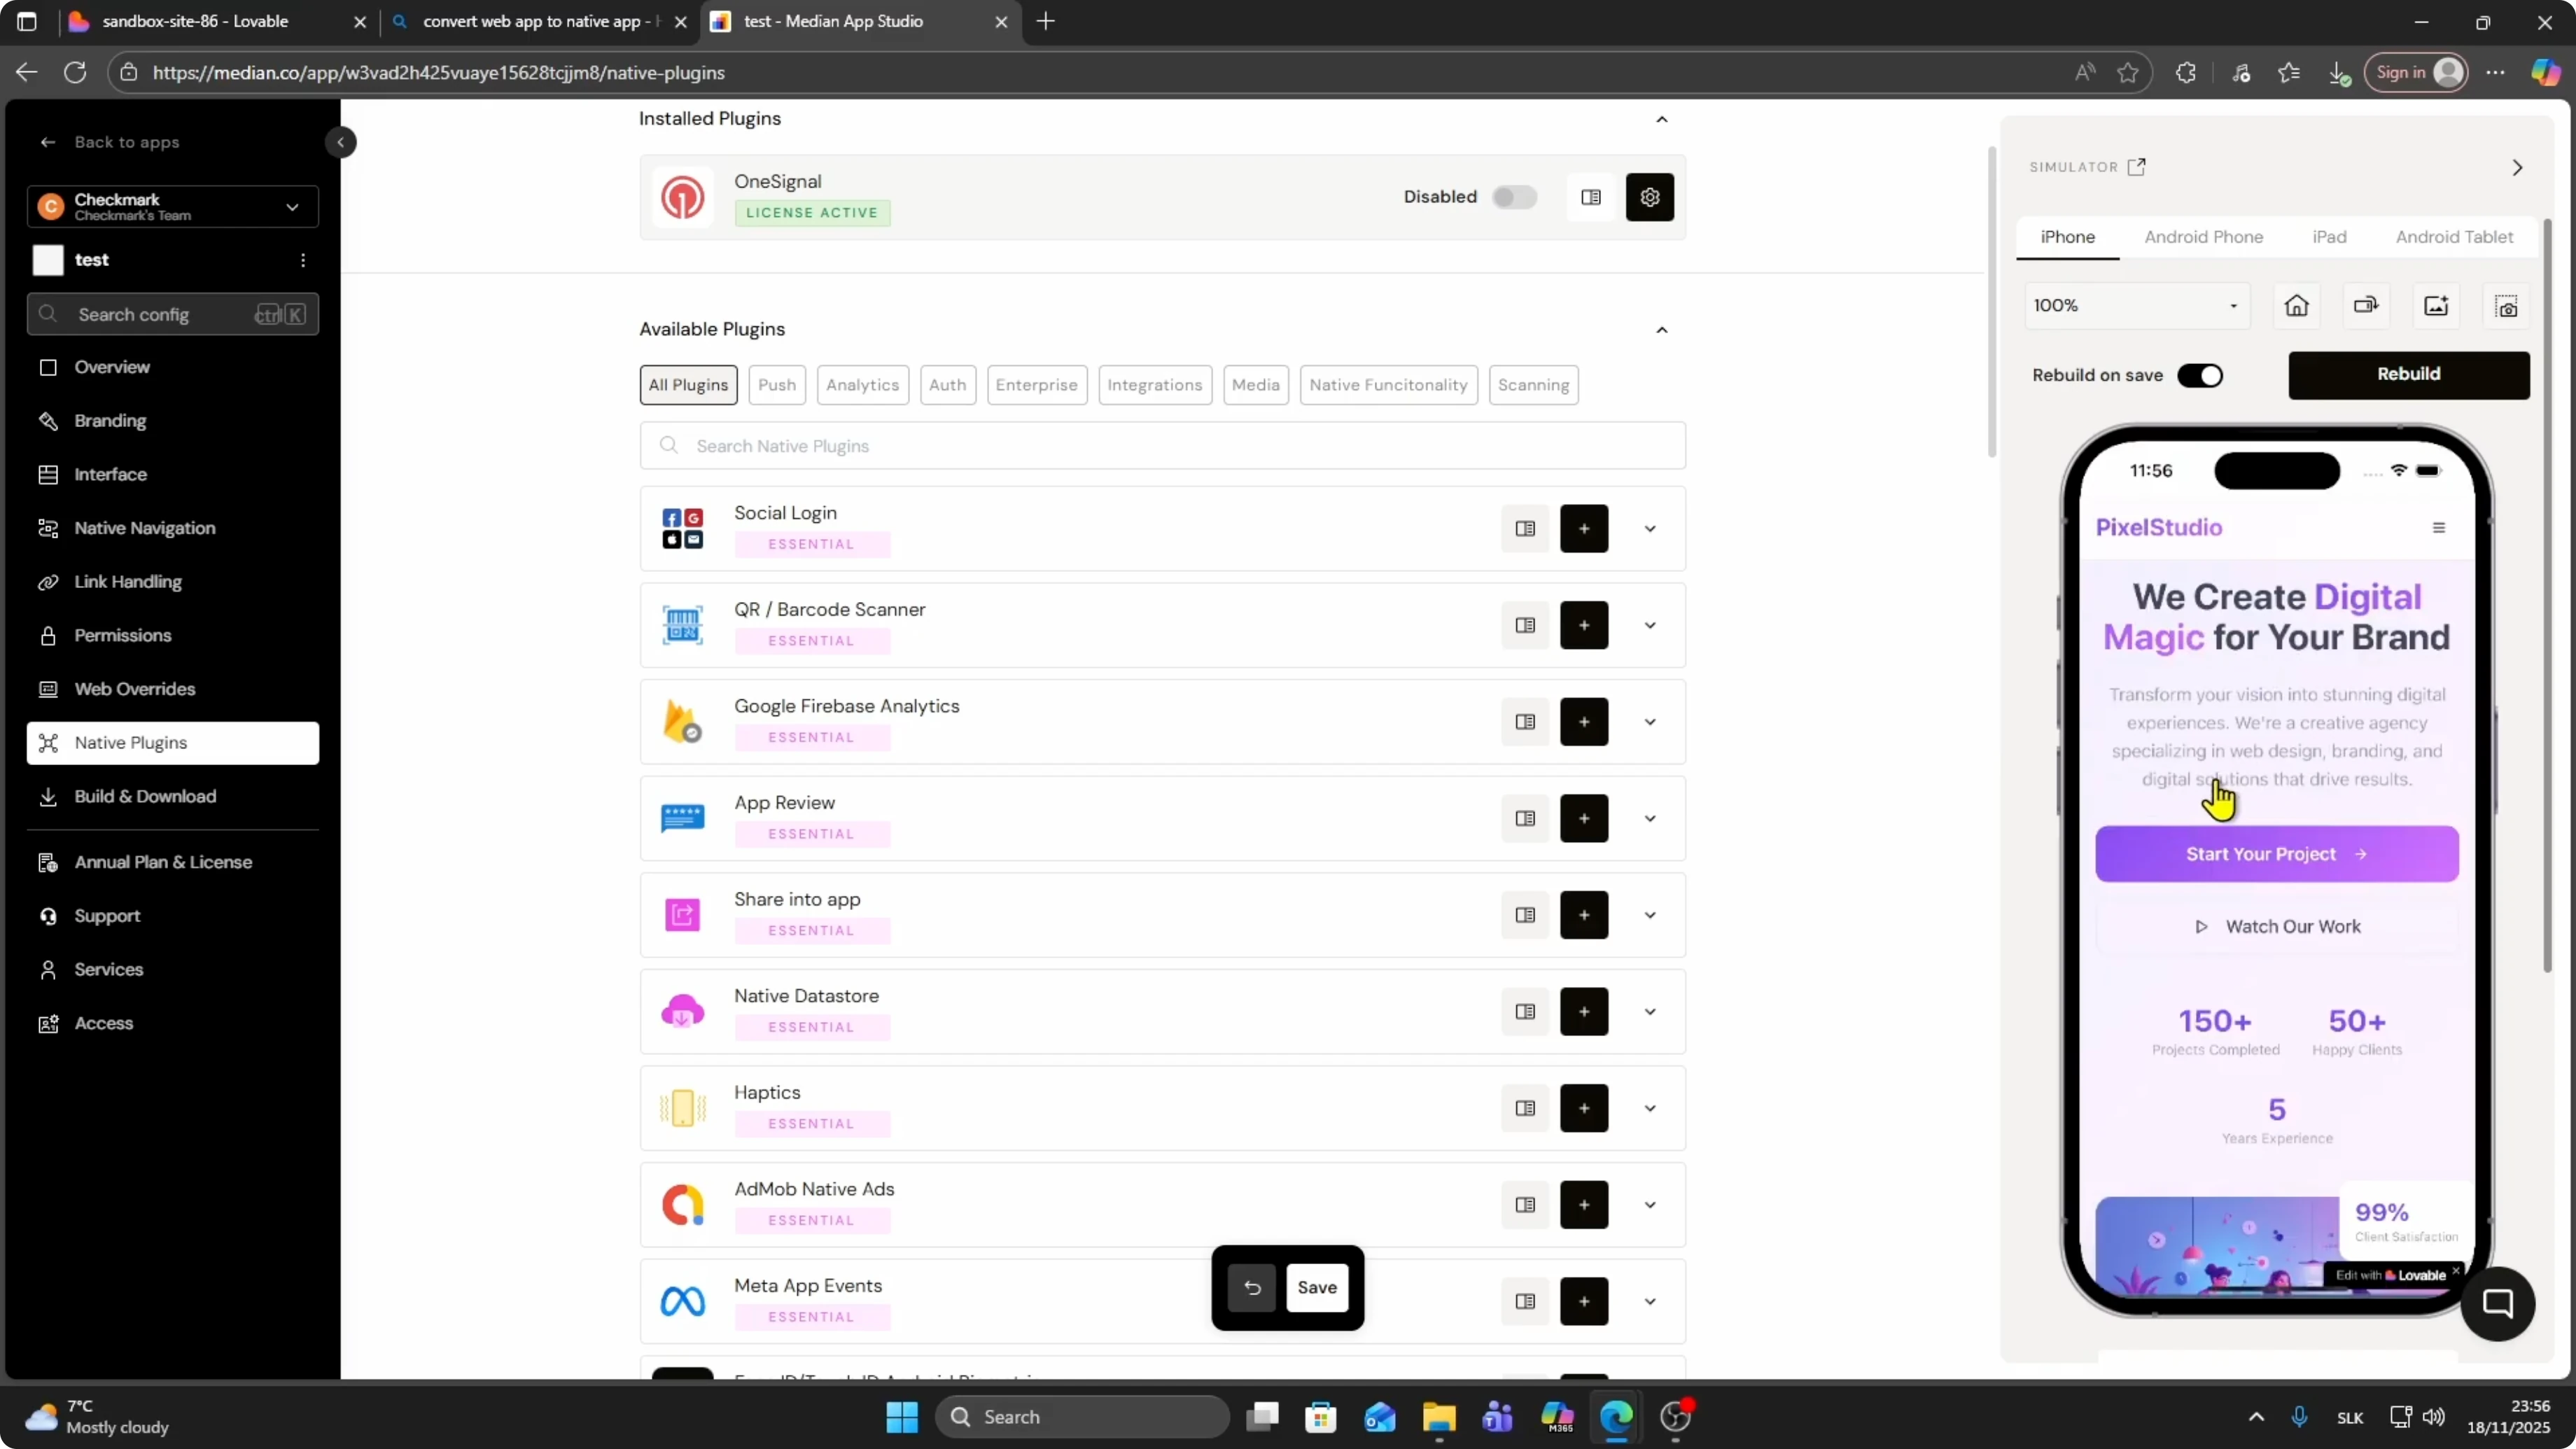The height and width of the screenshot is (1449, 2576).
Task: Add the AdMob Native Ads plugin
Action: [1584, 1205]
